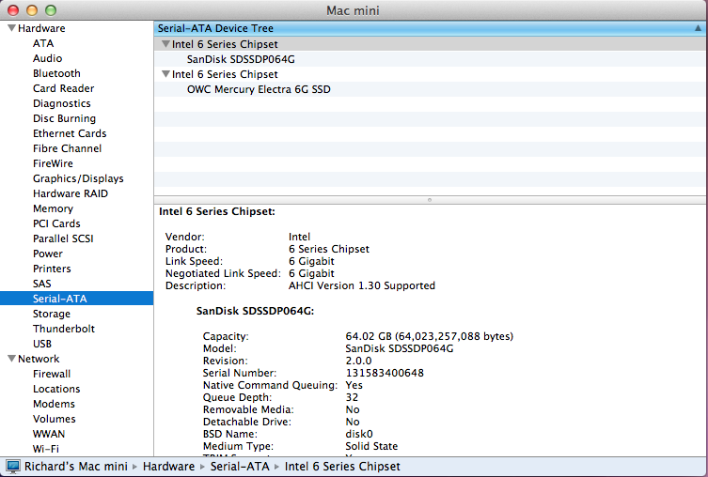Minimize the window with yellow button
This screenshot has height=477, width=708.
(x=32, y=10)
